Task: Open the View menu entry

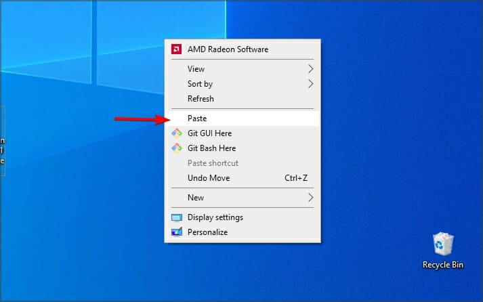Action: pos(243,69)
